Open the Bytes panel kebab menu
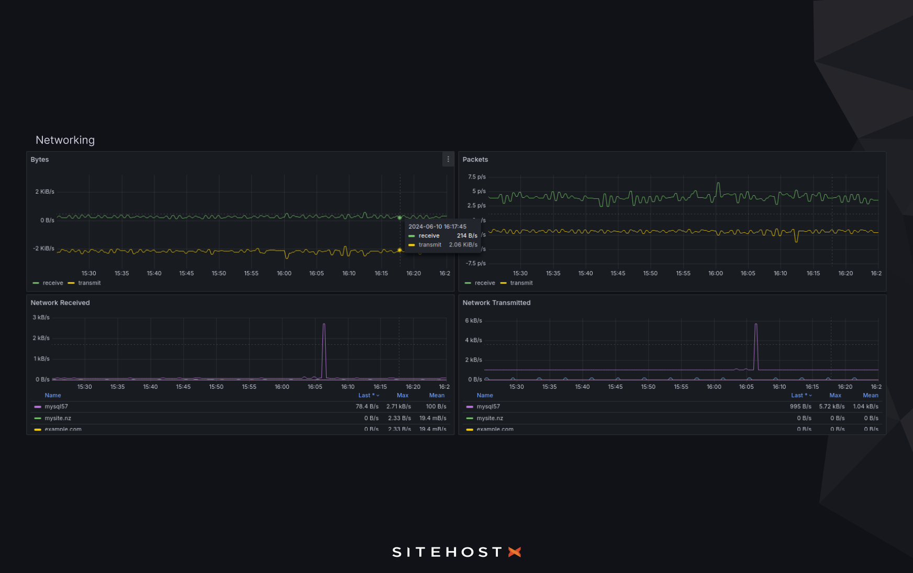 (448, 159)
